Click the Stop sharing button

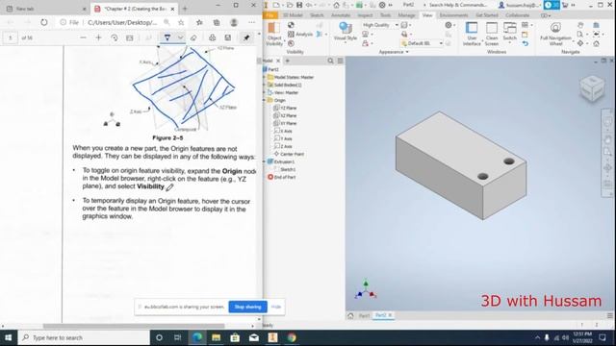pos(248,307)
